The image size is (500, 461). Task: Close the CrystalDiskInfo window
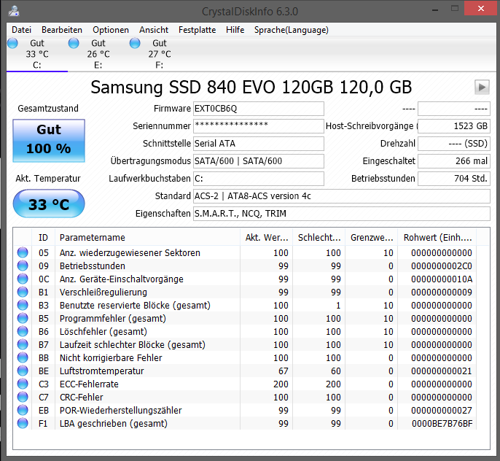481,9
